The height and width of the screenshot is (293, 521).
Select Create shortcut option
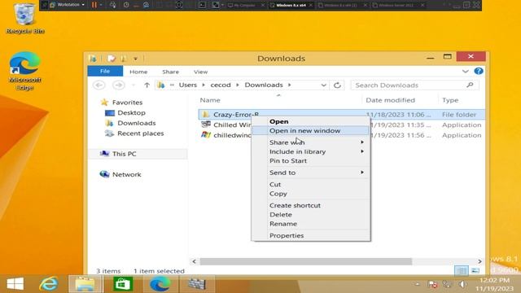[311, 205]
